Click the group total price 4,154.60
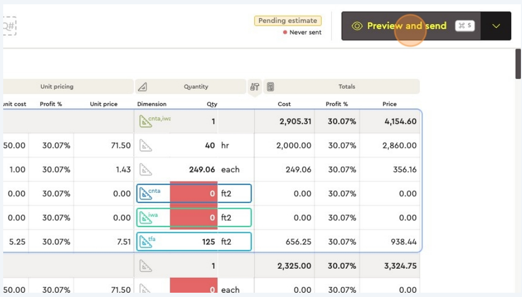This screenshot has height=297, width=522. point(389,121)
